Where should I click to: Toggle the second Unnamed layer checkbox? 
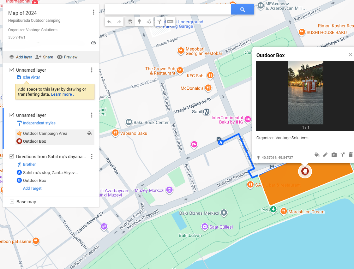click(12, 115)
